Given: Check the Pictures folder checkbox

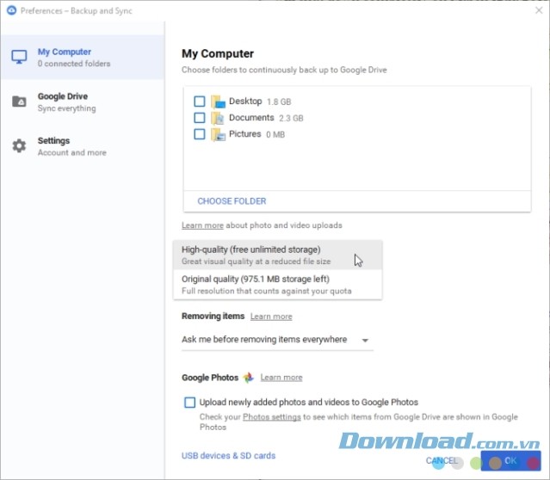Looking at the screenshot, I should [200, 134].
